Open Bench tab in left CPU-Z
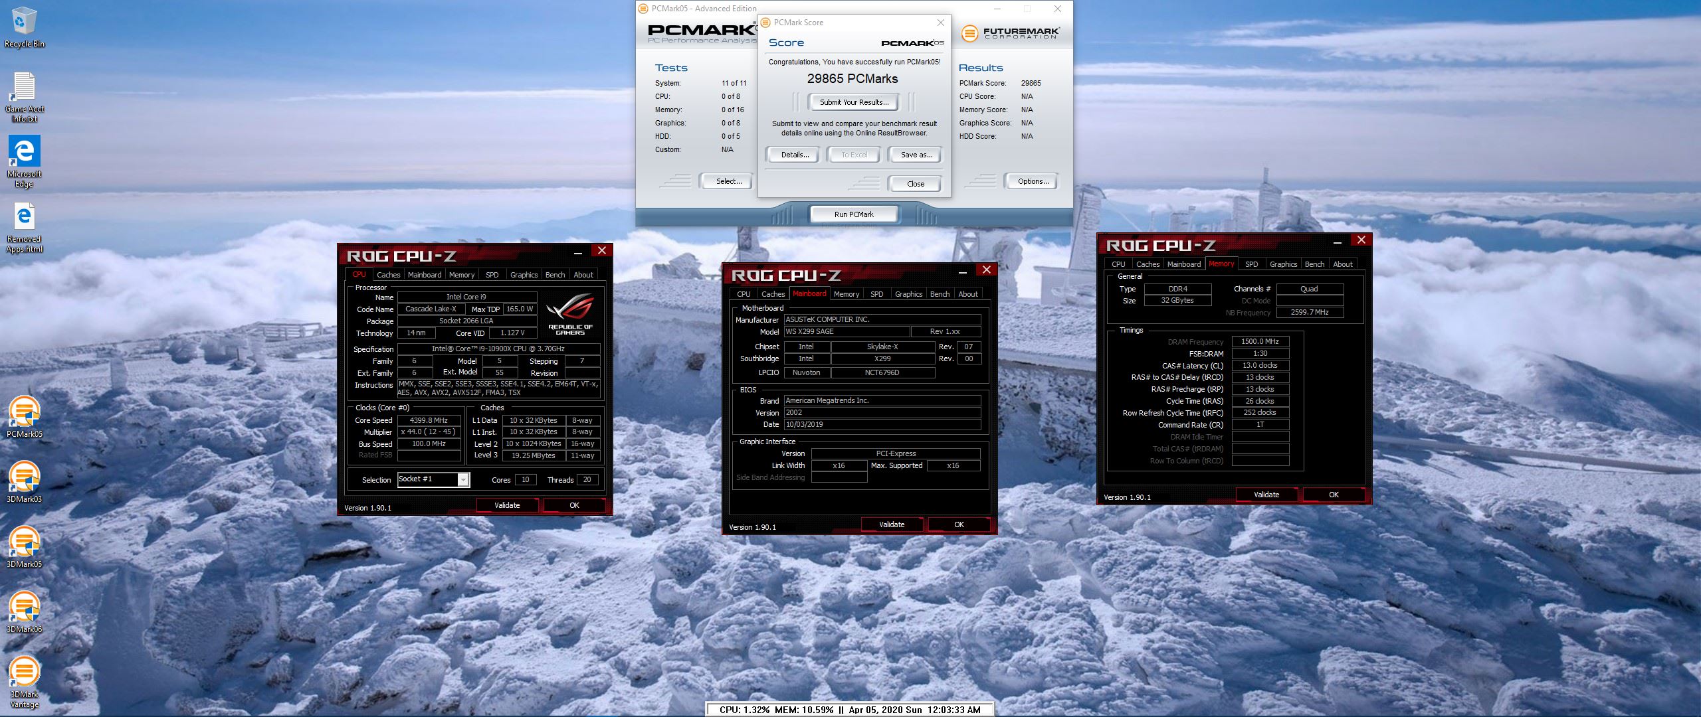This screenshot has height=717, width=1701. tap(555, 275)
